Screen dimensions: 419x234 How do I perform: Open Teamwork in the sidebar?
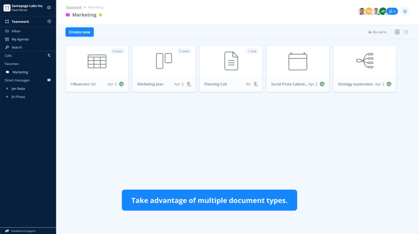(x=21, y=22)
